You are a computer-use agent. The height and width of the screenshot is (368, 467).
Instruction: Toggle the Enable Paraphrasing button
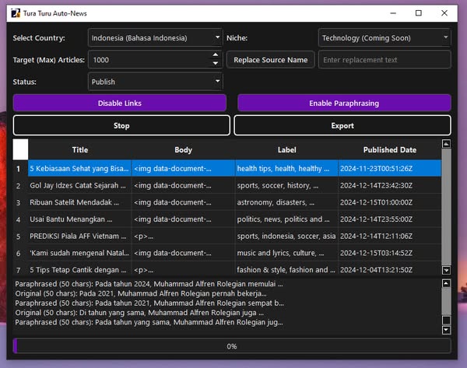(x=343, y=103)
